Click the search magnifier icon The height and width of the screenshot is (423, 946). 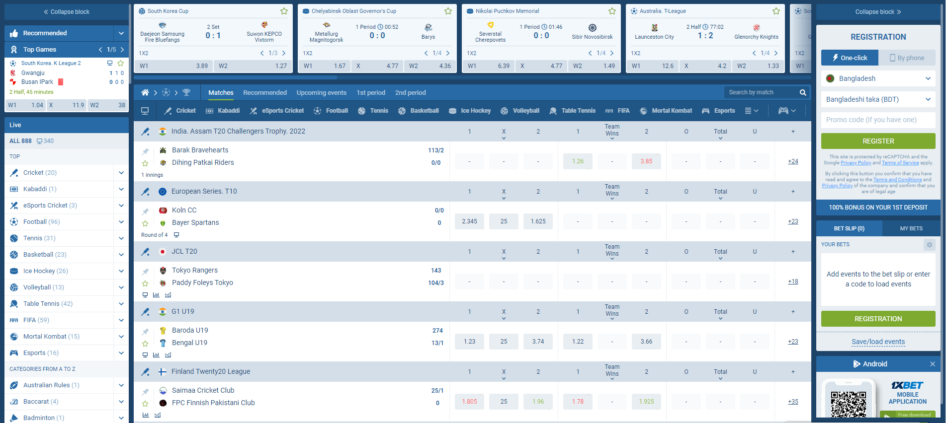pos(803,92)
